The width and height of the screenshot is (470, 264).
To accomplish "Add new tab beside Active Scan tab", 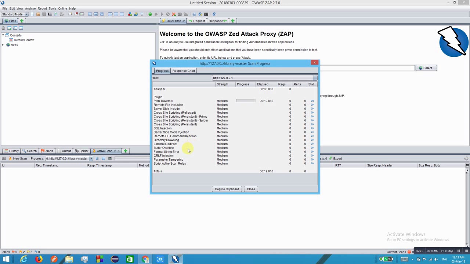I will click(126, 151).
